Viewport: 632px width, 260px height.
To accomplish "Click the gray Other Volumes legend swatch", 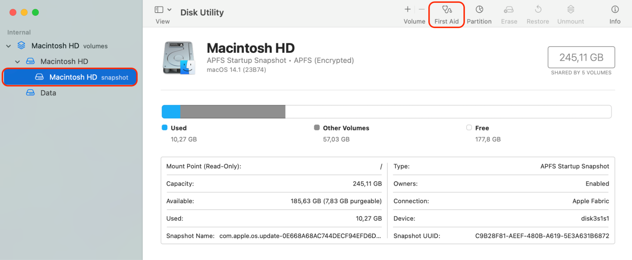I will pos(317,127).
